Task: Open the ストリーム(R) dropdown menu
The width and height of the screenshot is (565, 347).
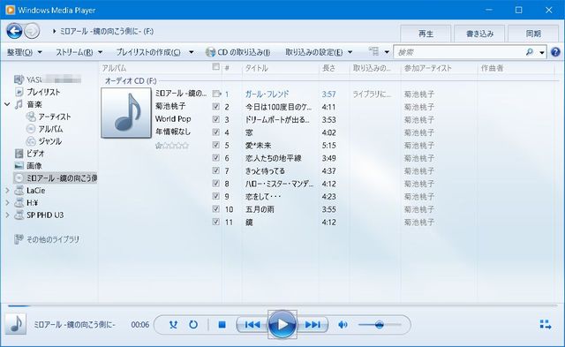Action: [79, 52]
